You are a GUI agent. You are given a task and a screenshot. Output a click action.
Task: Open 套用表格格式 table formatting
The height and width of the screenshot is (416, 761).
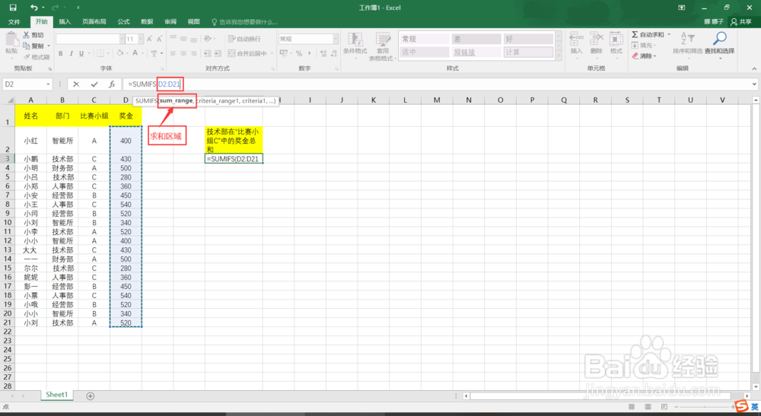pyautogui.click(x=383, y=46)
